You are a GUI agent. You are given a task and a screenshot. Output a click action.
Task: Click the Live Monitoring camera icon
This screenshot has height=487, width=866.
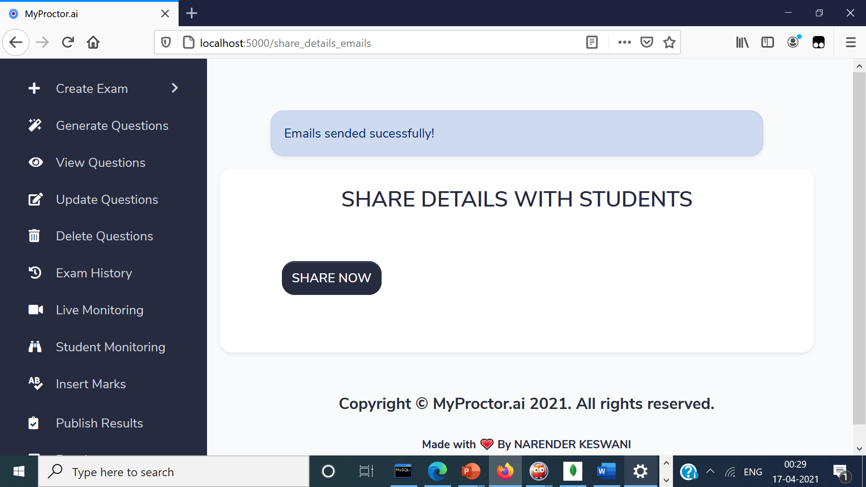36,310
